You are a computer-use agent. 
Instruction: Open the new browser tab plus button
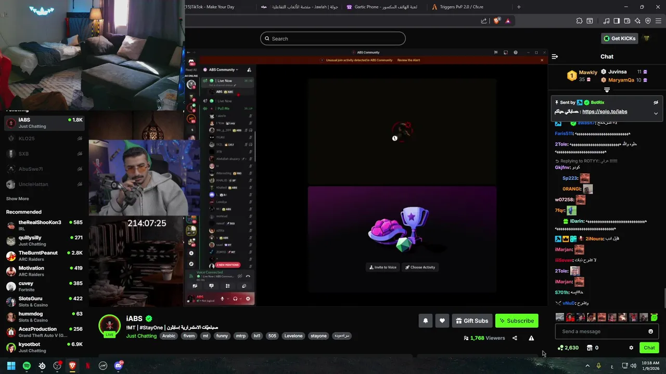point(519,7)
